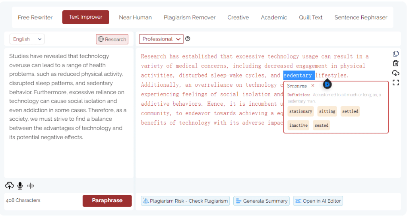Select the Text Improver tab
Screen dimensions: 407x217
click(86, 17)
